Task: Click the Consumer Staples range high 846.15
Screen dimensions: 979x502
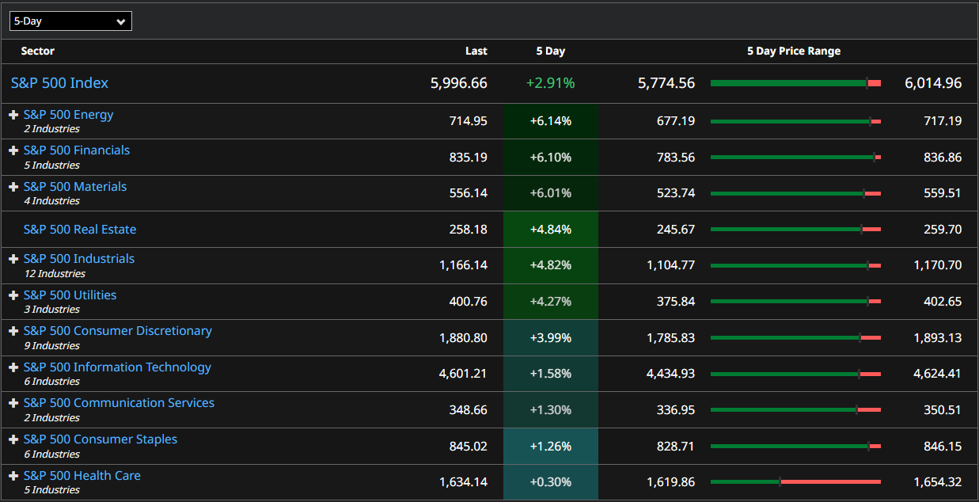Action: pyautogui.click(x=943, y=447)
